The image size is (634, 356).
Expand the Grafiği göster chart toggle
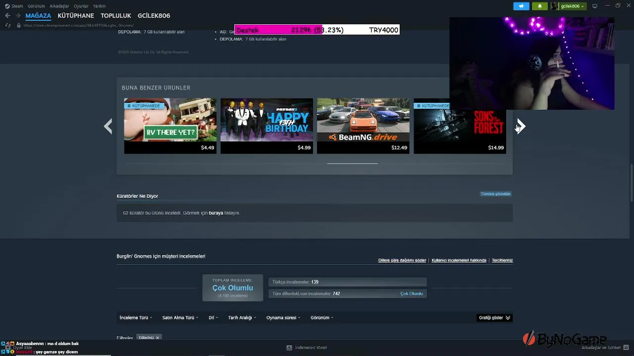494,318
